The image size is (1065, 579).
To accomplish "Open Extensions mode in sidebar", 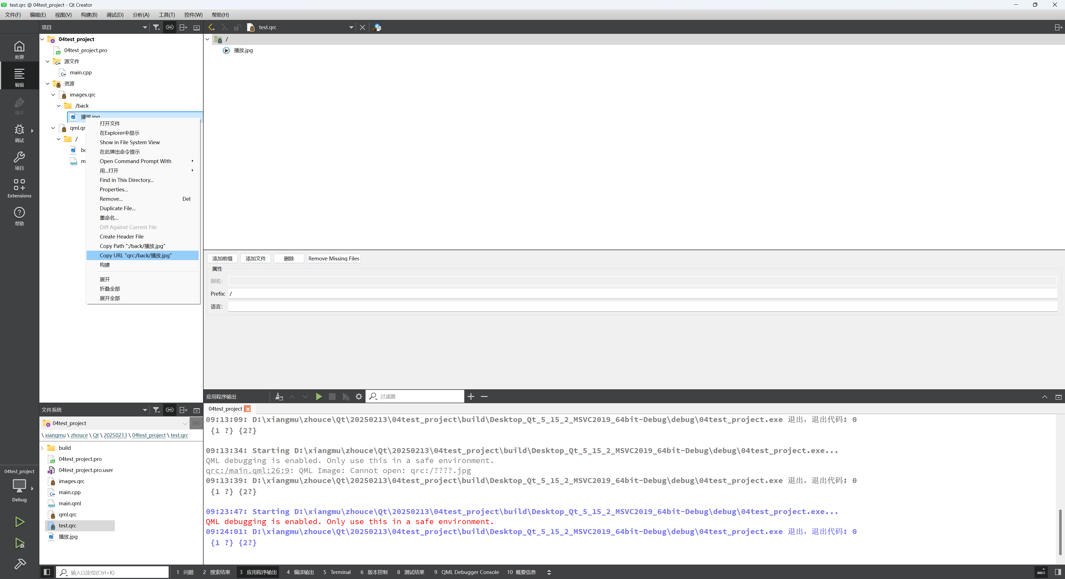I will 19,188.
